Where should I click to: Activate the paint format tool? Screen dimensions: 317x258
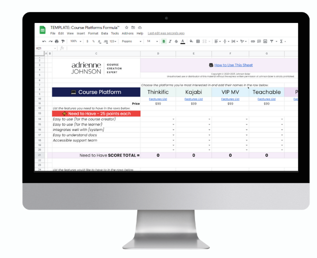63,41
